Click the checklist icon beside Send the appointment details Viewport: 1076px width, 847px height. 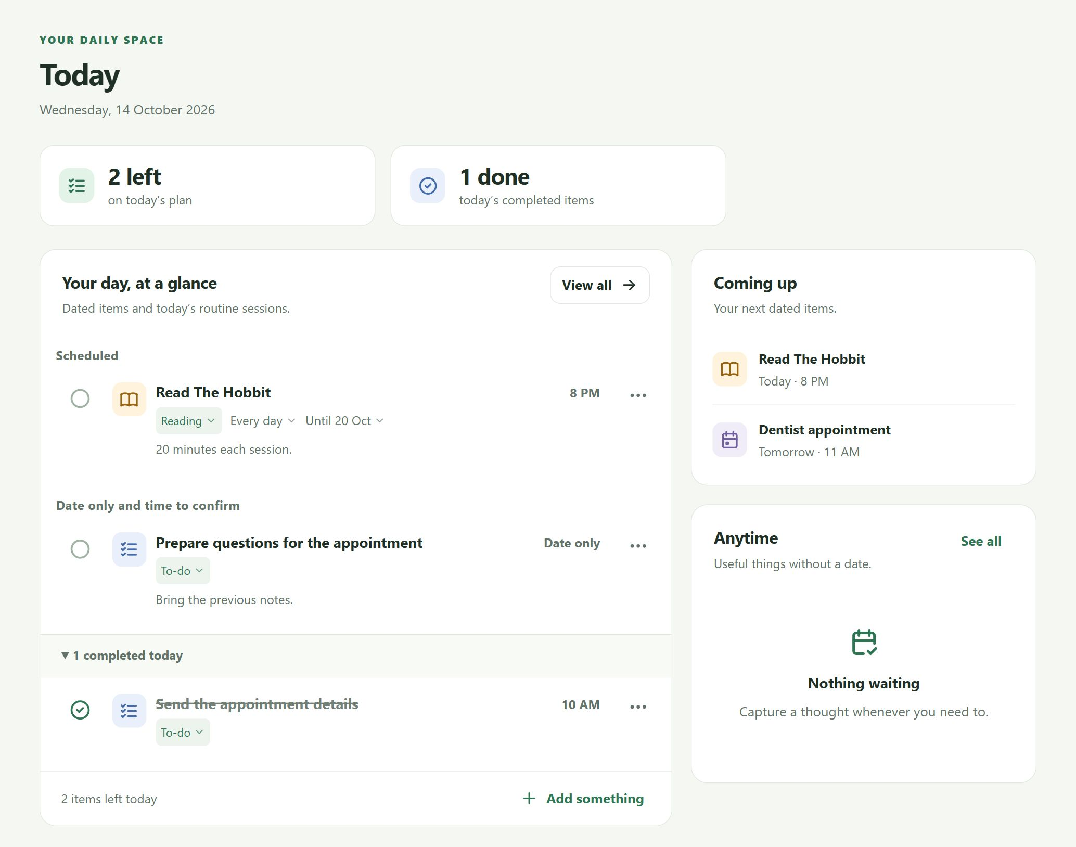point(129,711)
